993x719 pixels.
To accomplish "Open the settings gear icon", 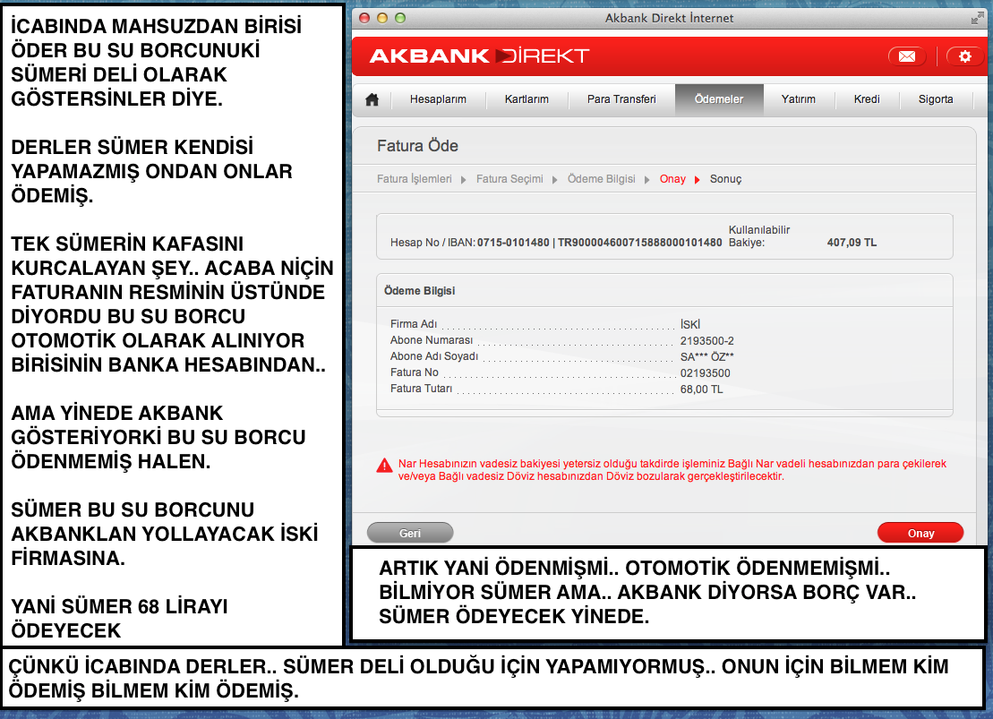I will point(964,56).
